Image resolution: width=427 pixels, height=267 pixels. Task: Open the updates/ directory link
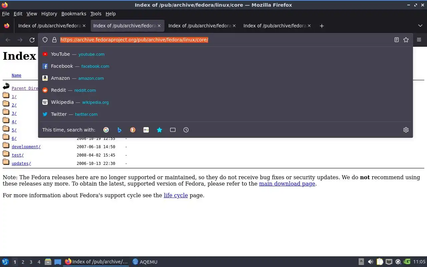21,164
